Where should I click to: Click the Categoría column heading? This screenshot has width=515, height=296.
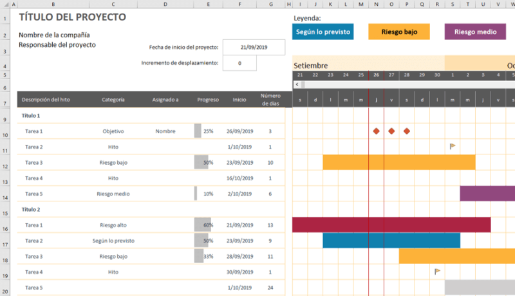pos(113,100)
